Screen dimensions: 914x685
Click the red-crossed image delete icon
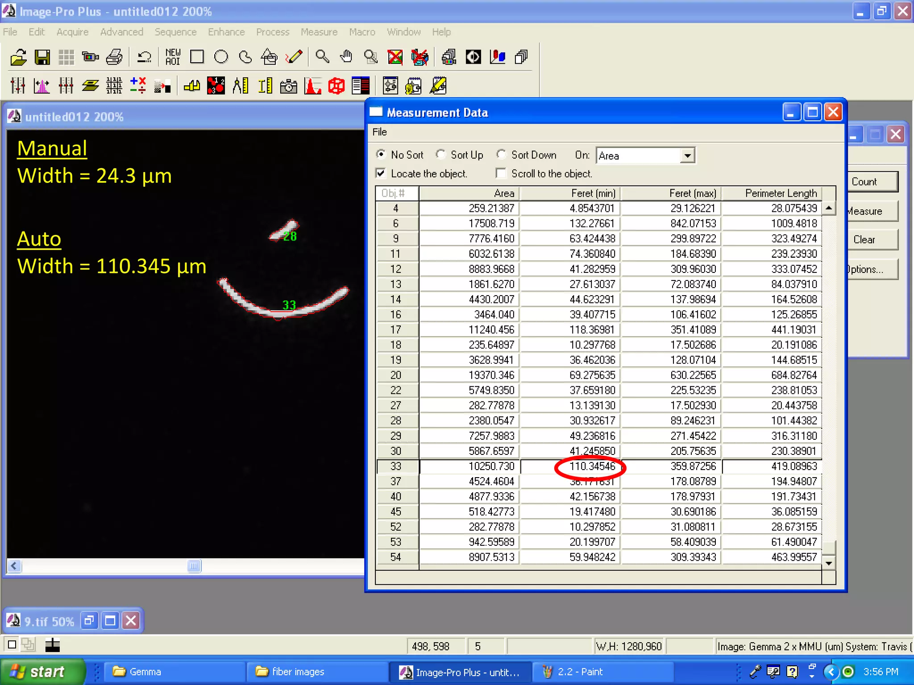point(395,57)
